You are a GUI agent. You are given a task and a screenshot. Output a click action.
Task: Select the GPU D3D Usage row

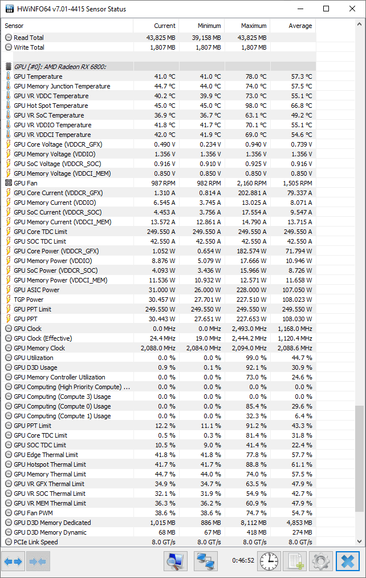(158, 367)
